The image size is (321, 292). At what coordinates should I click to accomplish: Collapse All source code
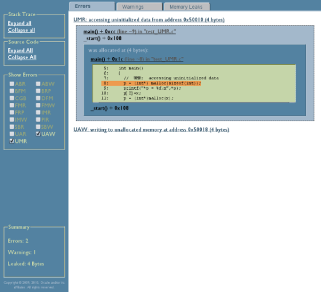tap(22, 57)
